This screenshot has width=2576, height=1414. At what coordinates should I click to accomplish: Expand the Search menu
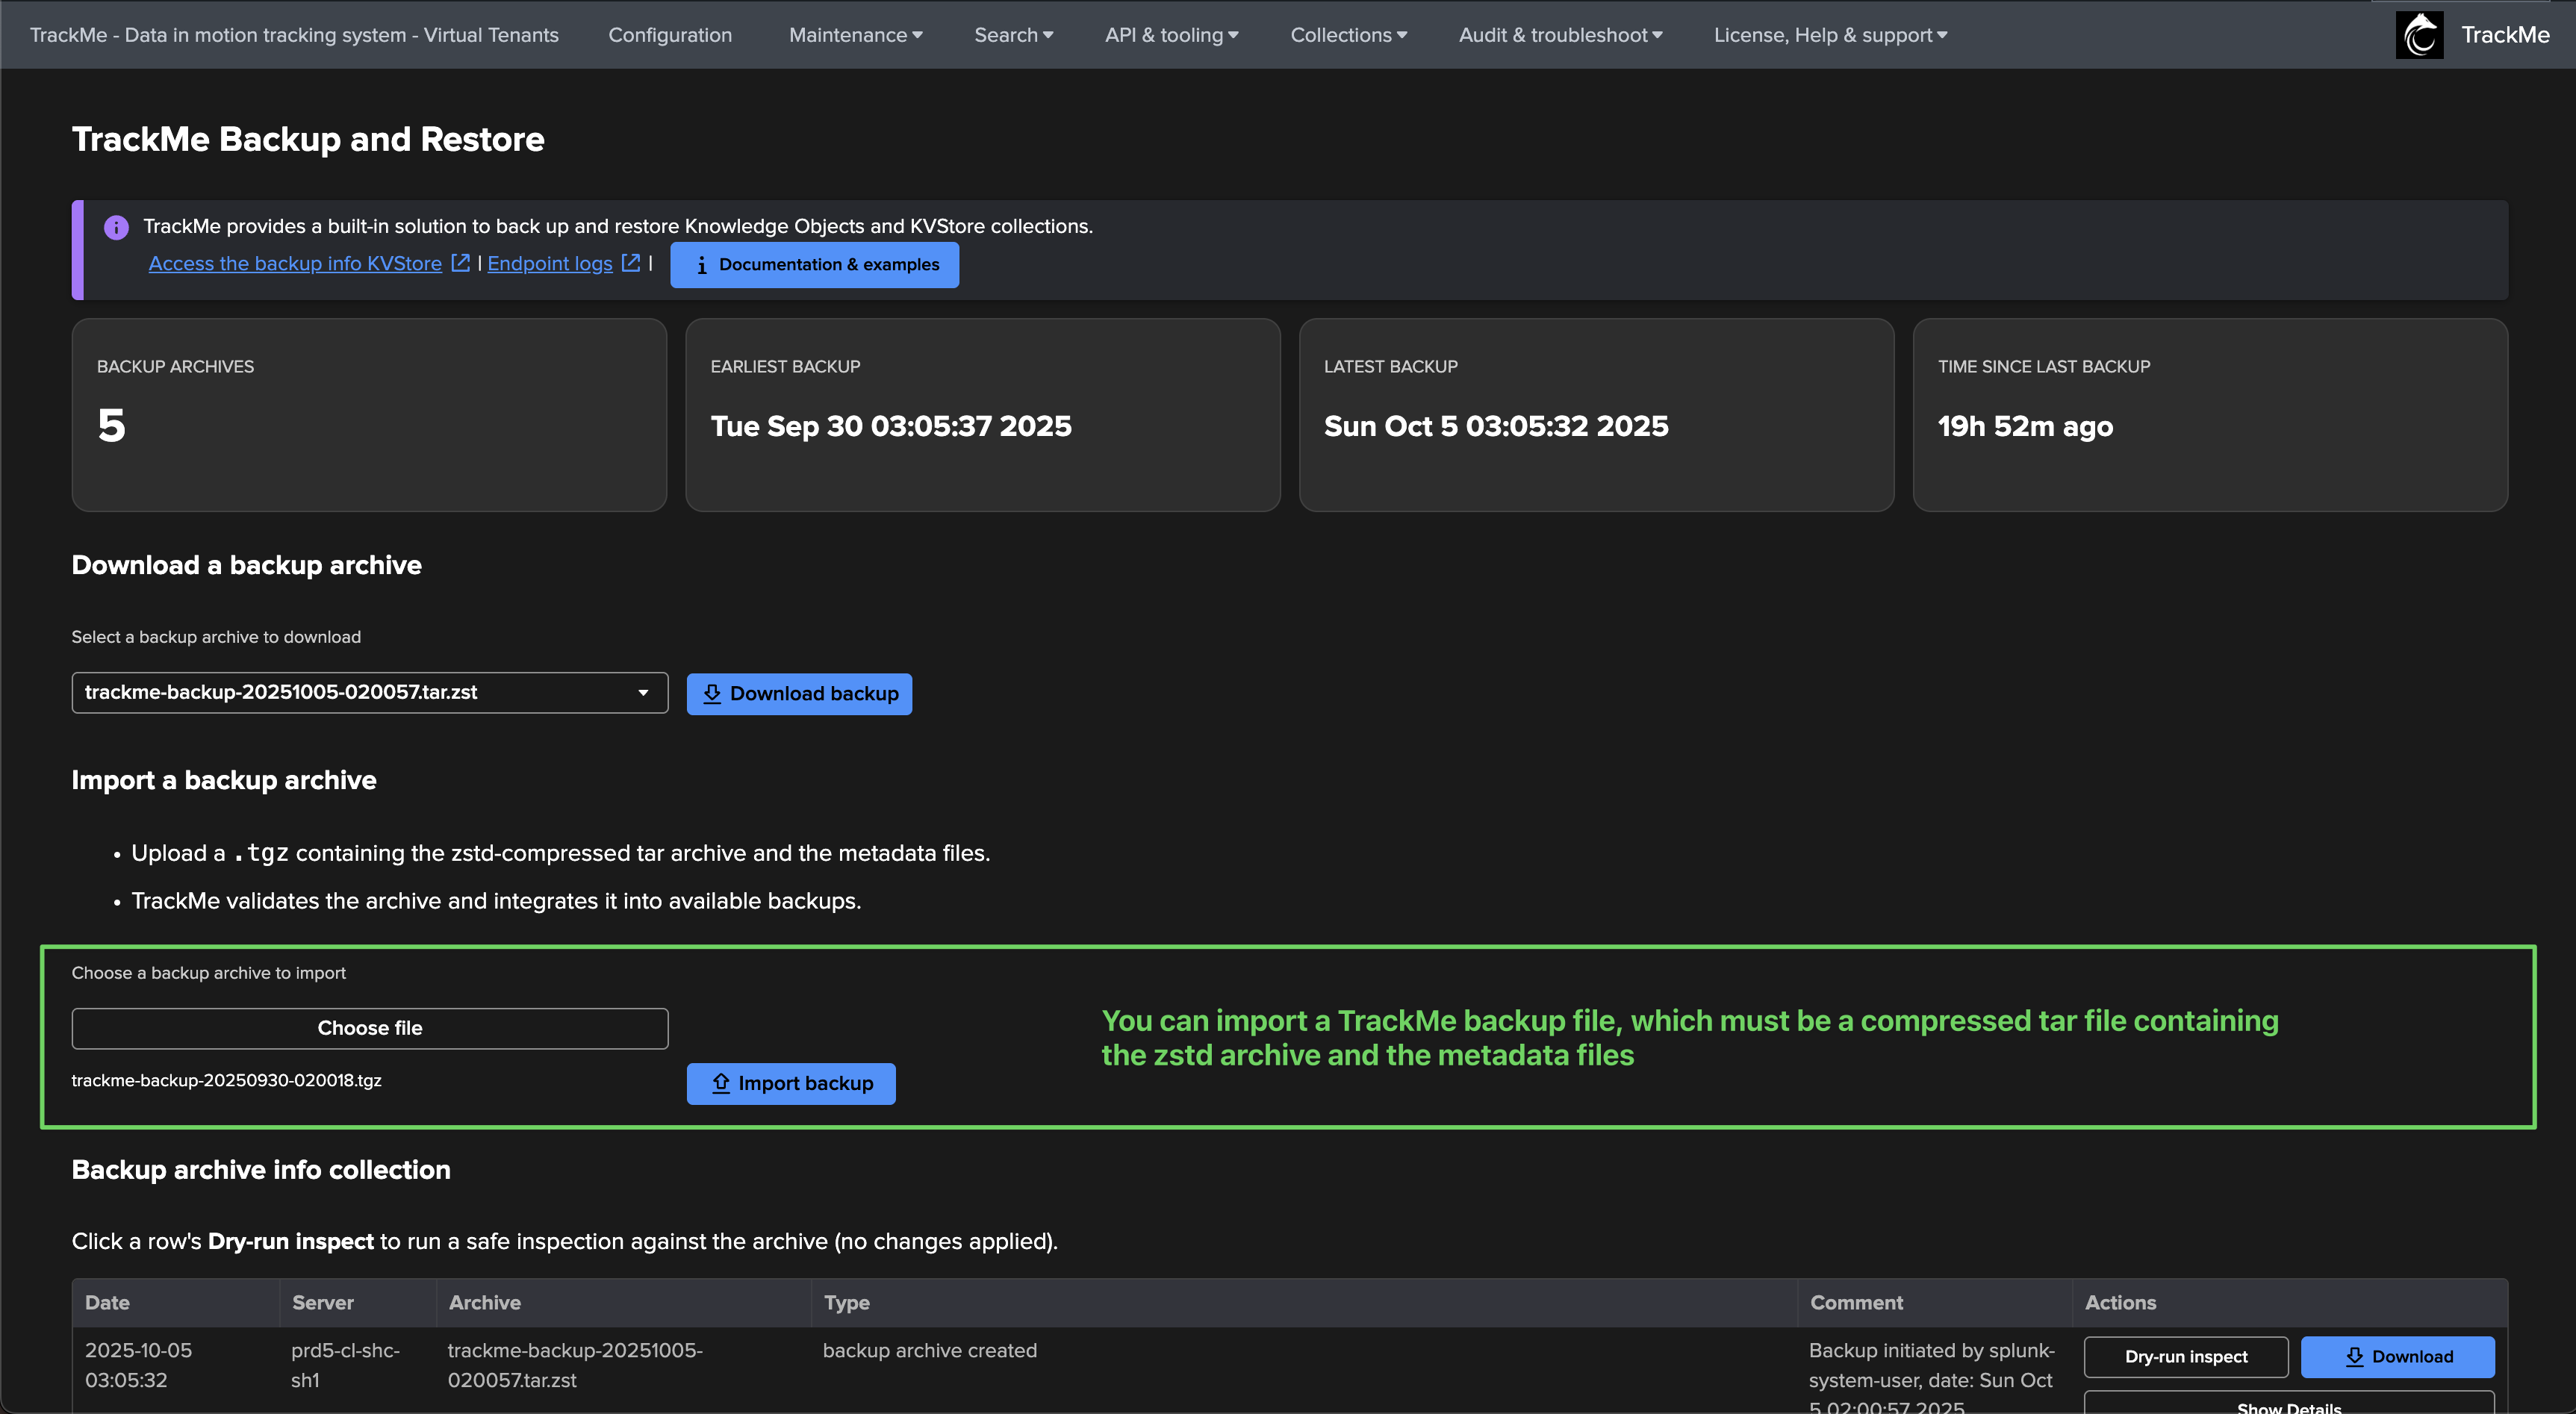point(1013,35)
